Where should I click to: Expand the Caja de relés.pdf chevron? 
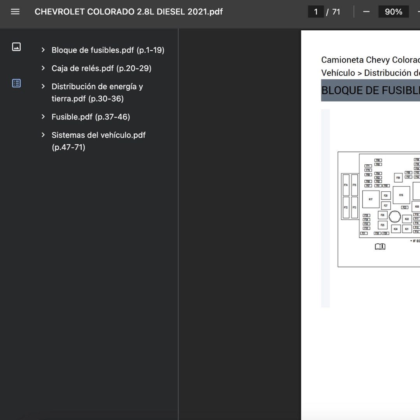coord(43,68)
